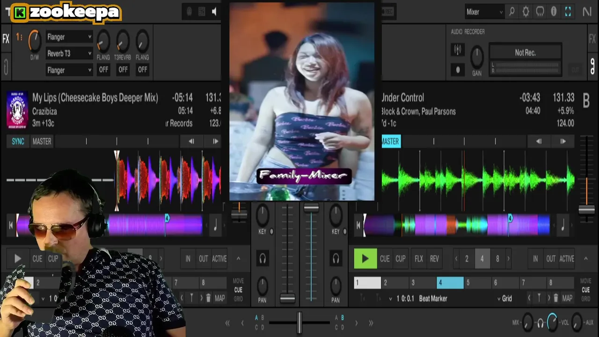Screen dimensions: 599x337
Task: Toggle headphone cue for right channel
Action: [336, 258]
